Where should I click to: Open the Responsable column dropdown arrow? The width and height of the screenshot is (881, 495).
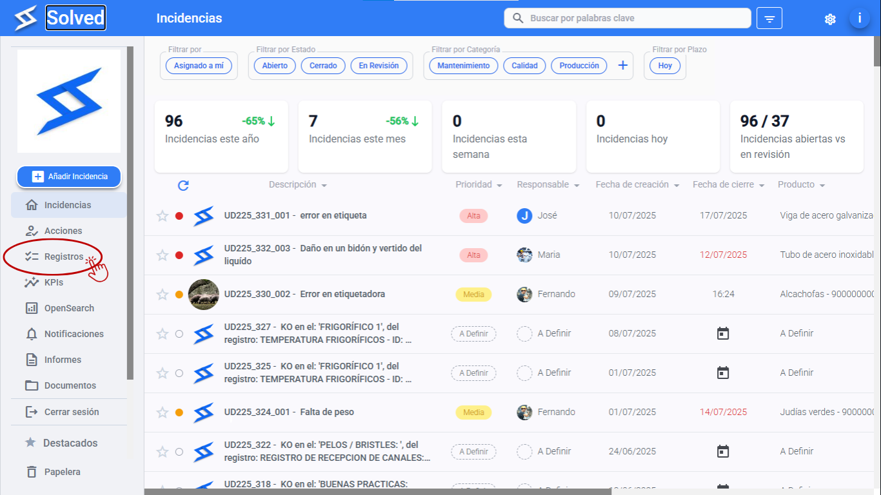(x=577, y=185)
